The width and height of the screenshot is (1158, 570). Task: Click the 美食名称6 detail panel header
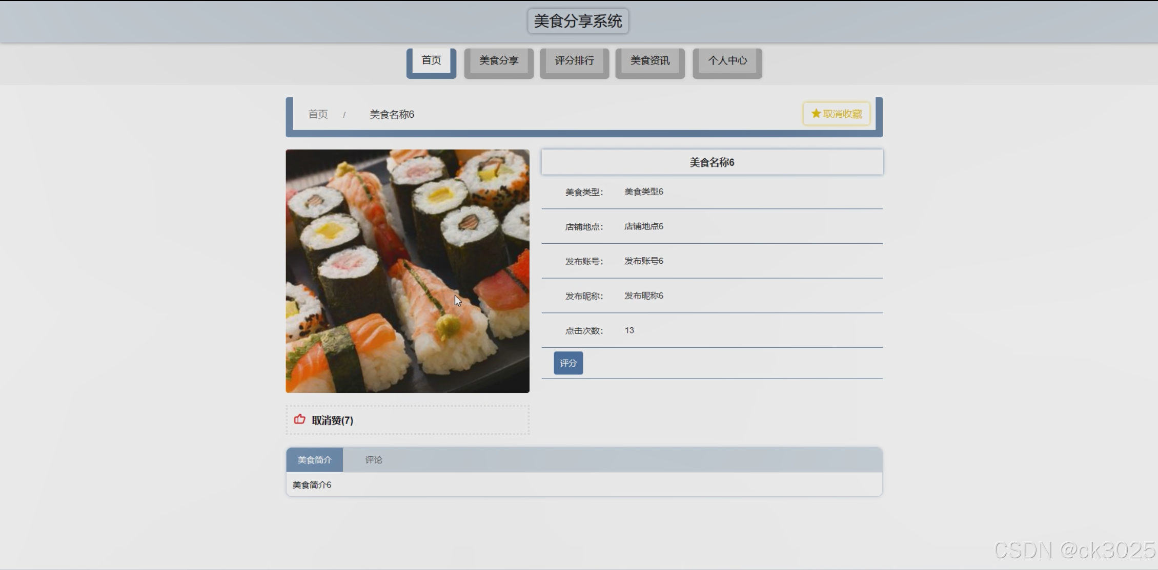[712, 162]
